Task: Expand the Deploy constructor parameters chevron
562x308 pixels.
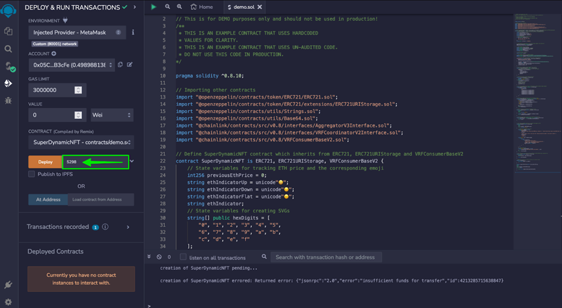Action: [132, 161]
